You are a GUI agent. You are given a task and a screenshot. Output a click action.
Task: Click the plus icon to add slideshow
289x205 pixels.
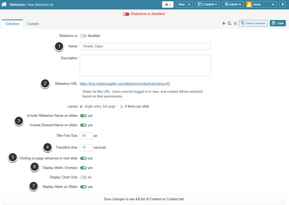pos(223,23)
